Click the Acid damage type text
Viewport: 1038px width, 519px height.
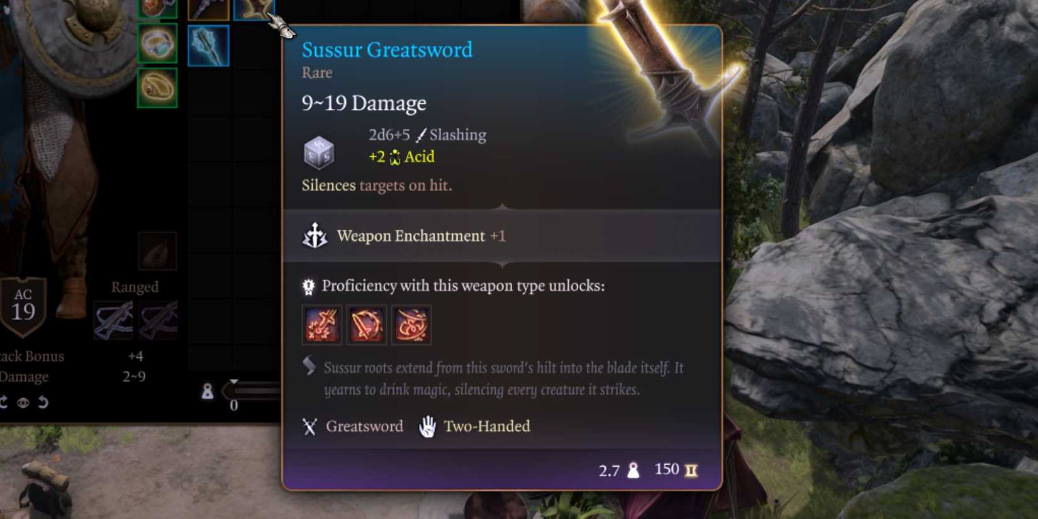click(420, 157)
